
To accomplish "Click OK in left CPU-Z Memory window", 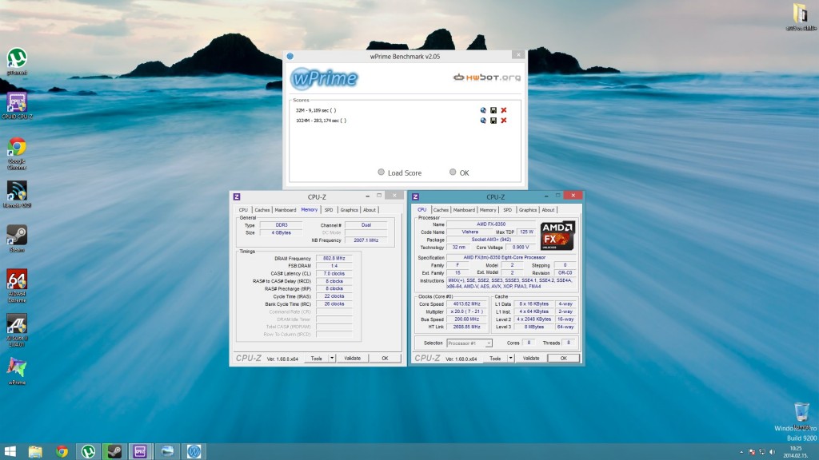I will [x=385, y=359].
